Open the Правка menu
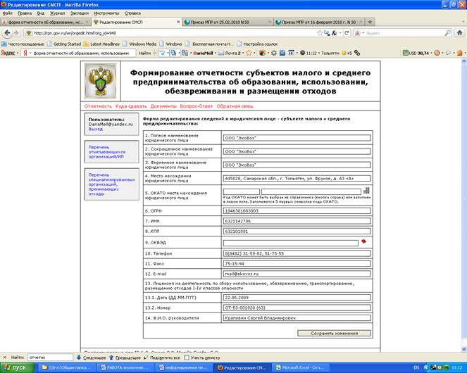Viewport: 467px width, 373px height. 25,13
